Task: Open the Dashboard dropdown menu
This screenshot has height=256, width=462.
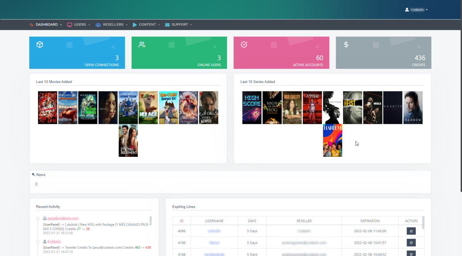Action: (45, 25)
